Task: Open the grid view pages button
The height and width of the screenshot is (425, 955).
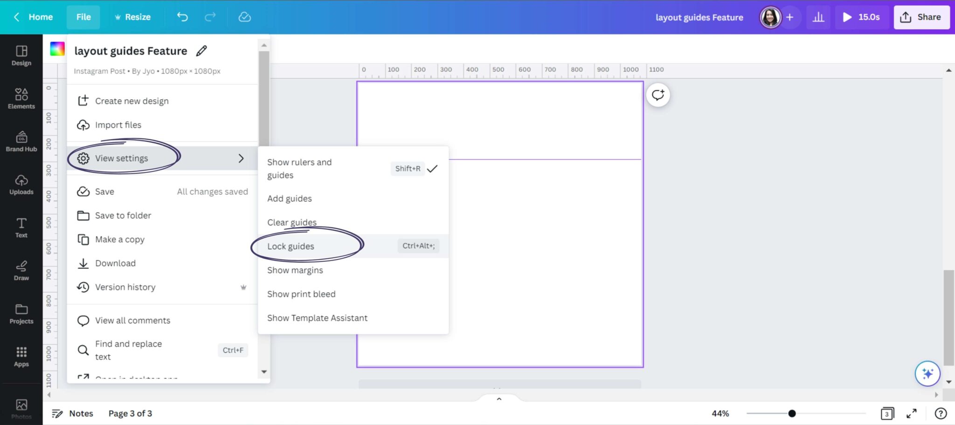Action: [x=887, y=413]
